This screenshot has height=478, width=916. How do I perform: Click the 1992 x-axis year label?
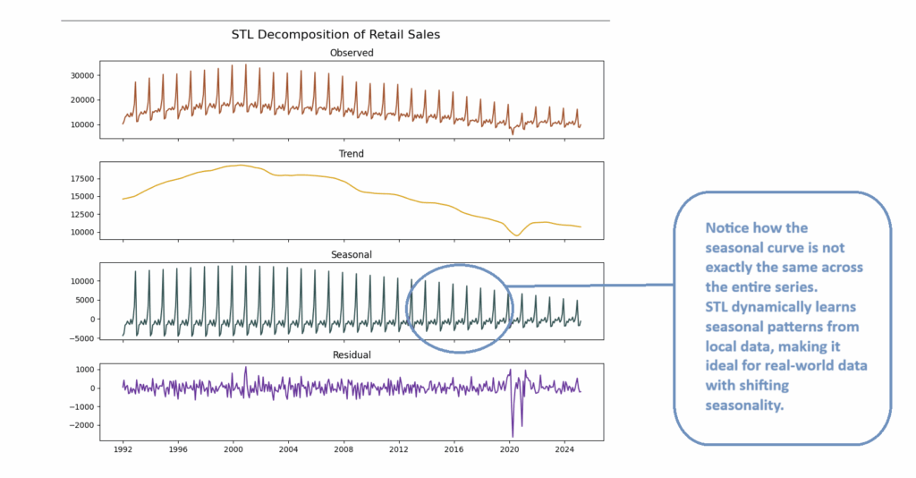(x=123, y=449)
